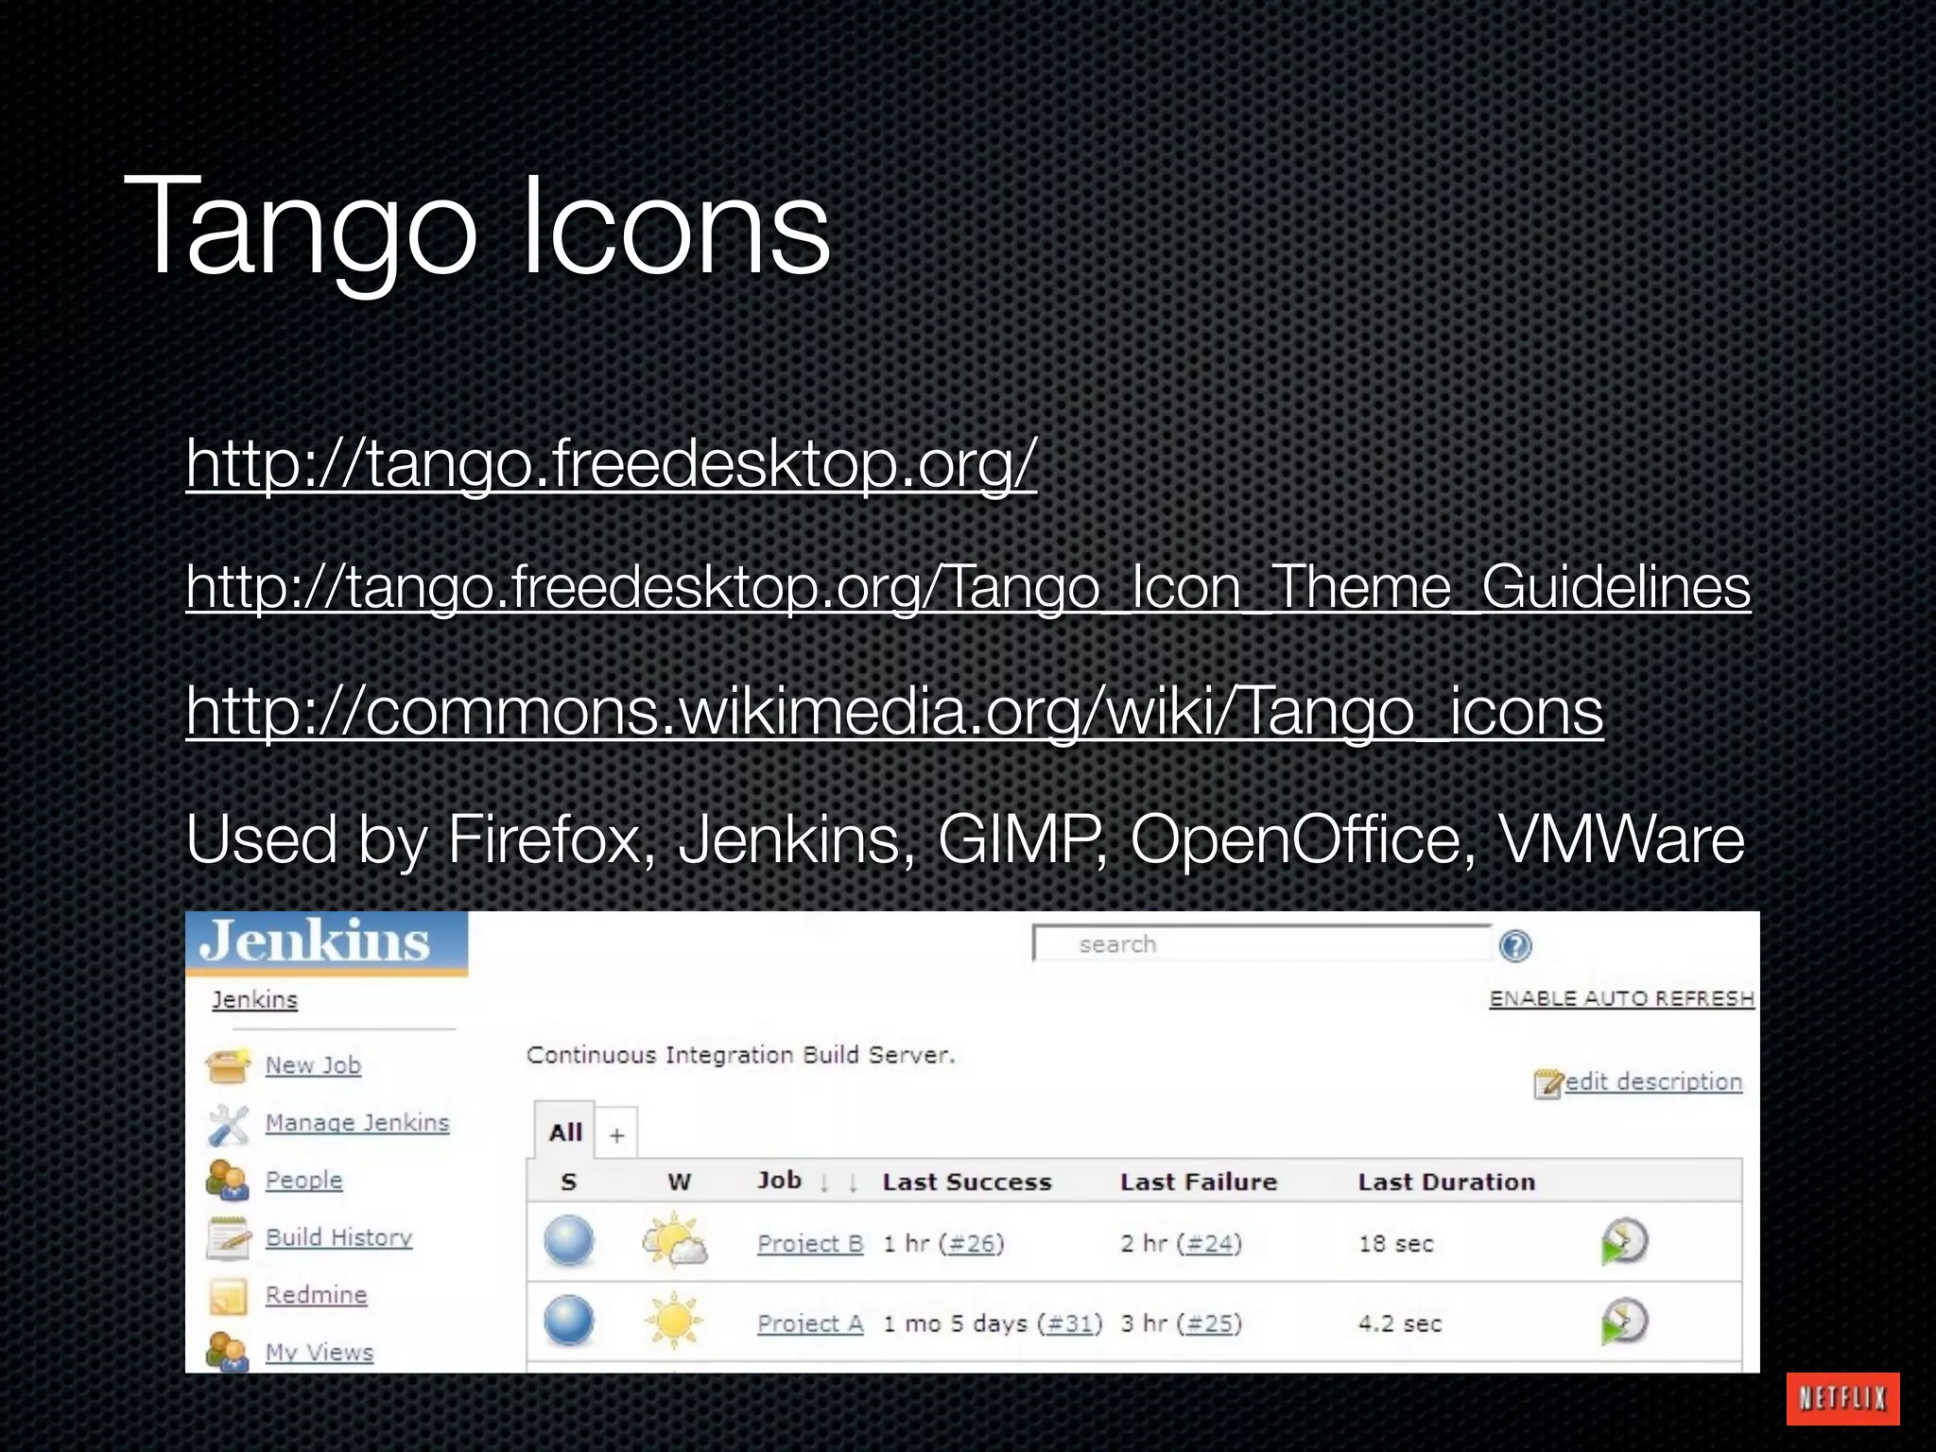Open the Redmine link
Screen dimensions: 1936x1452
(316, 1295)
